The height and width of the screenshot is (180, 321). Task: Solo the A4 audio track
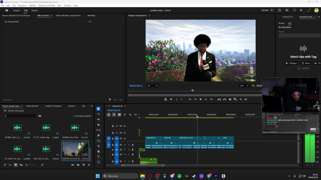(x=129, y=161)
